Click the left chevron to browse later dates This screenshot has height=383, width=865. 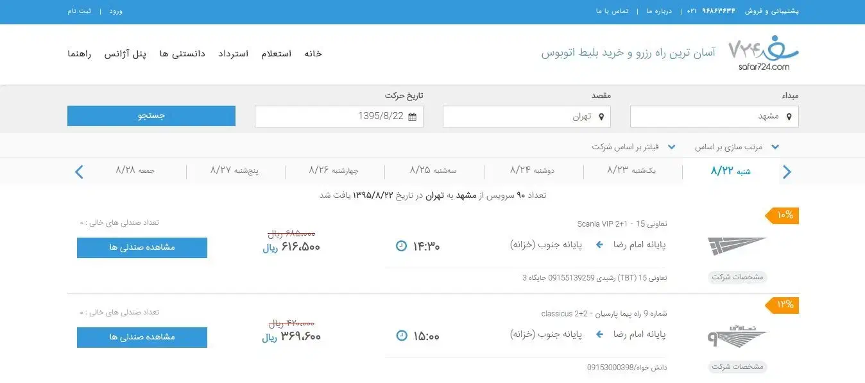click(78, 172)
